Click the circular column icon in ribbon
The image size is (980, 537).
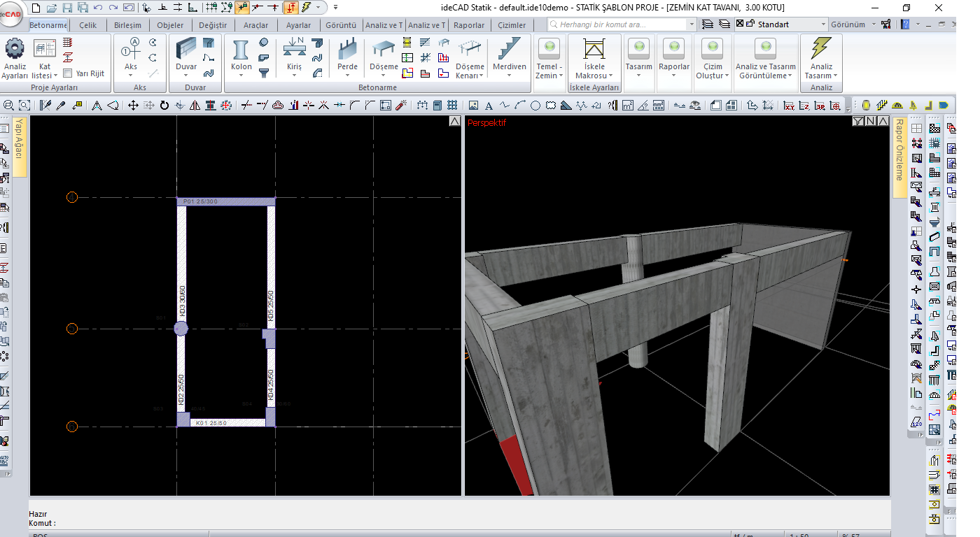click(264, 42)
